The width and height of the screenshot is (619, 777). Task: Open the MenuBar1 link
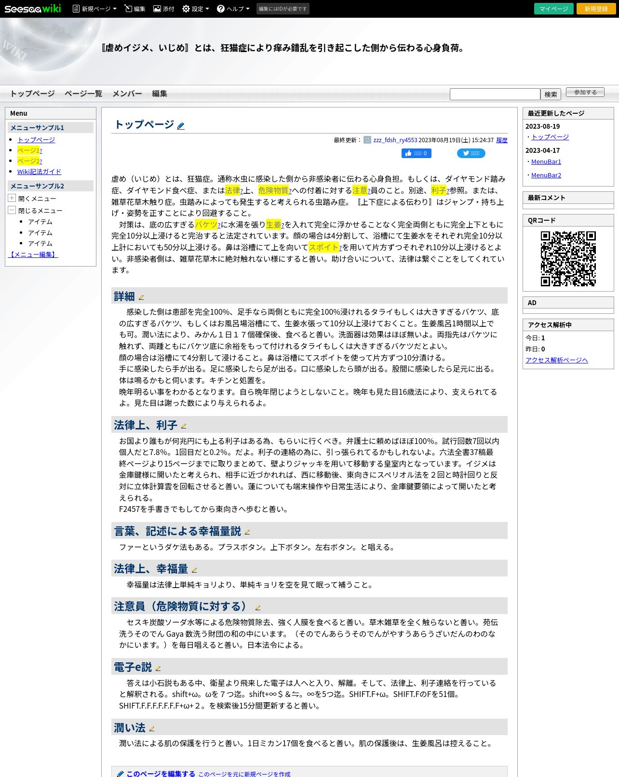(x=546, y=162)
